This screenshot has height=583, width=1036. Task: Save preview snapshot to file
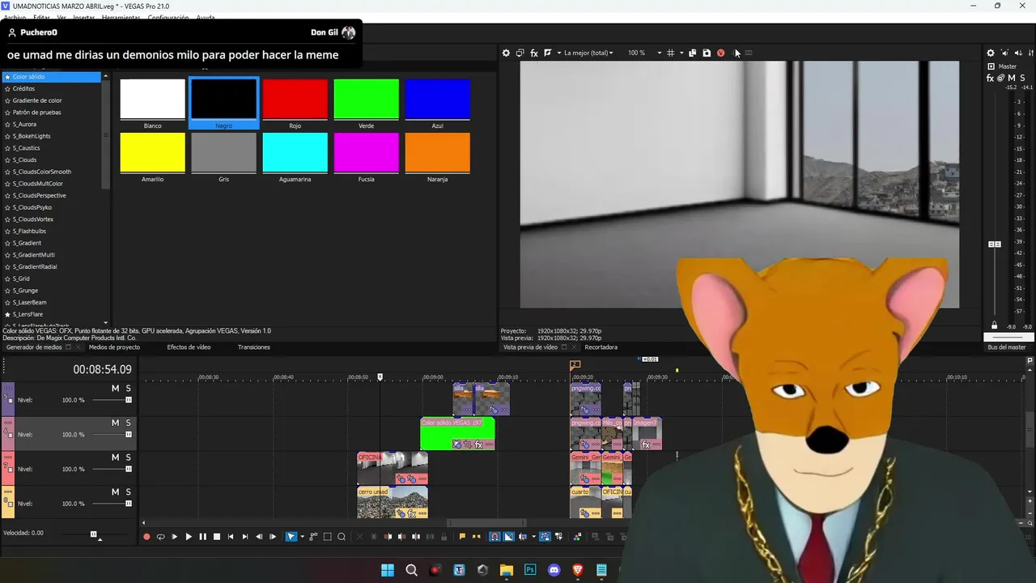tap(707, 53)
